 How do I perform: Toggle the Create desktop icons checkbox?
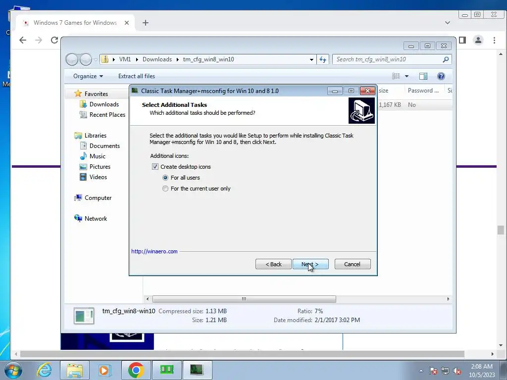click(x=155, y=167)
